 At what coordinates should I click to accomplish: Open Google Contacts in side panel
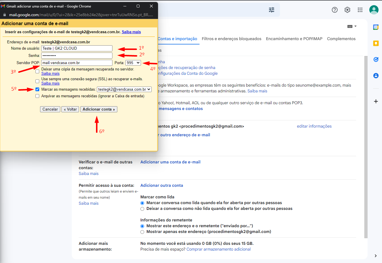pos(376,76)
